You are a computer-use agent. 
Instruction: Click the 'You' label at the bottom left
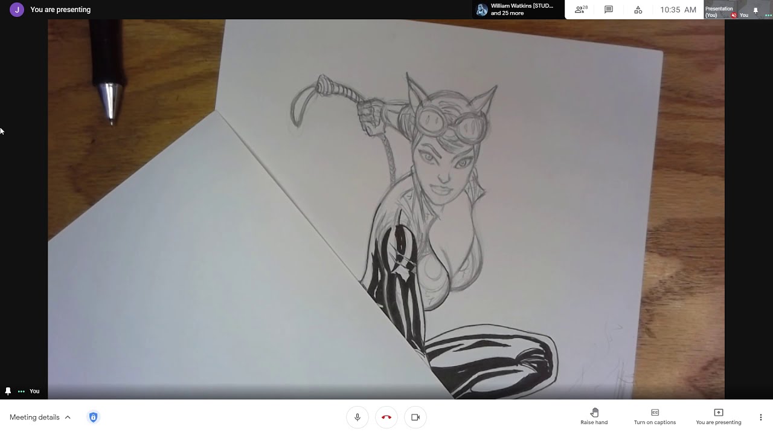34,391
